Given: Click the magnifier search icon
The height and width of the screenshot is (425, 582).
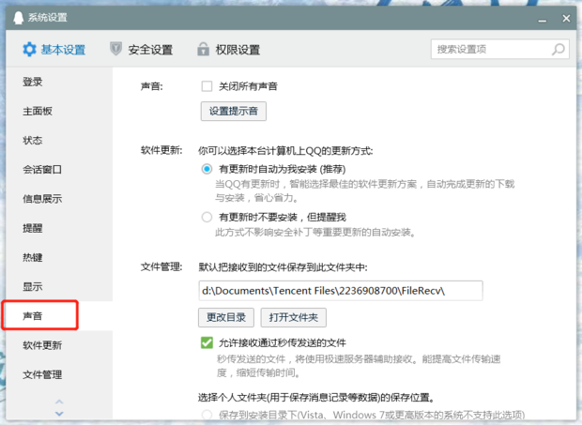Looking at the screenshot, I should [559, 50].
